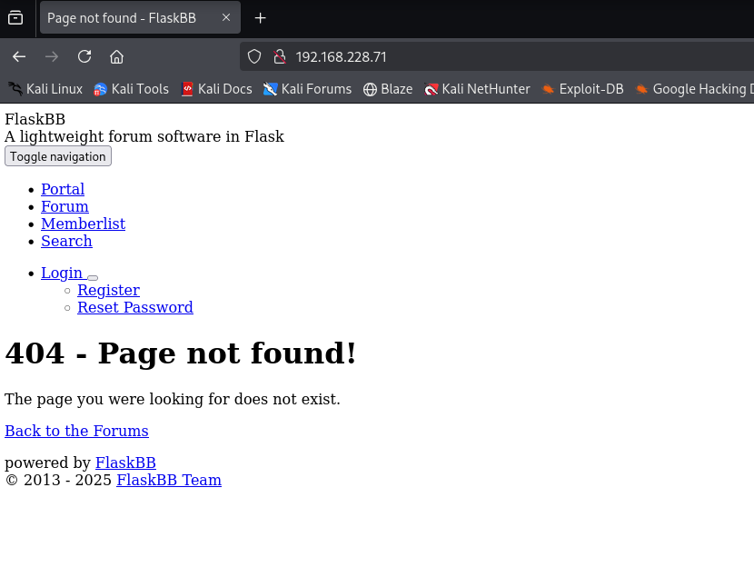Expand the Login dropdown caret button
The image size is (754, 577).
(x=93, y=277)
